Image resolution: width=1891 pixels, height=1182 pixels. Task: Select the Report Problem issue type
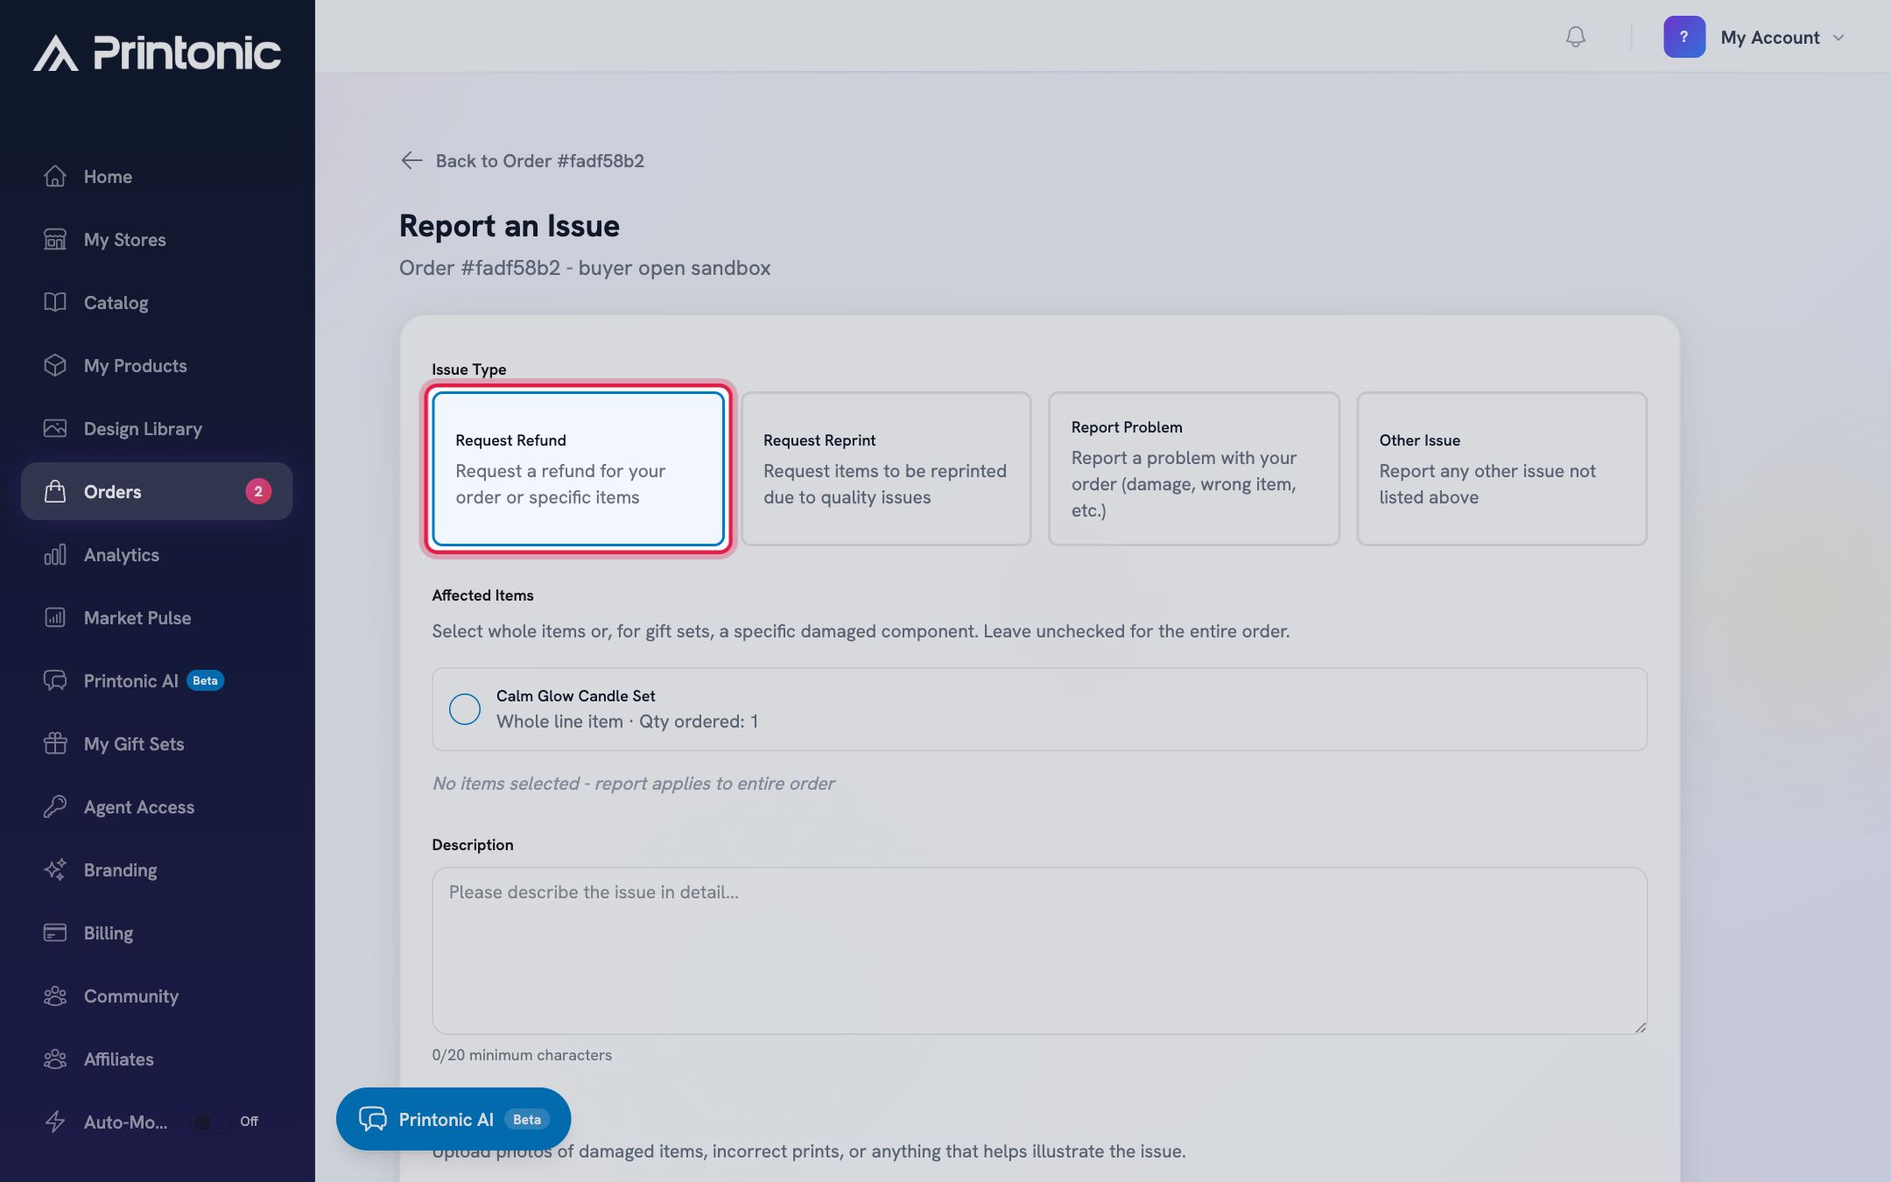(1194, 468)
